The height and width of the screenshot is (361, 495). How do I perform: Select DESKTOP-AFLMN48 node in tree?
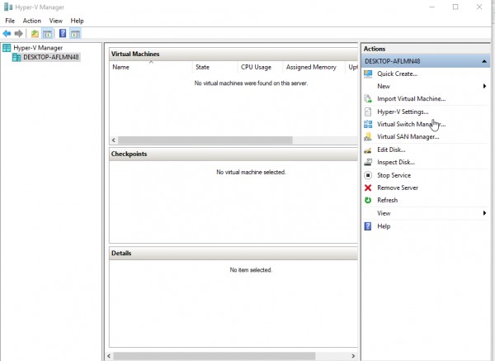[x=51, y=57]
